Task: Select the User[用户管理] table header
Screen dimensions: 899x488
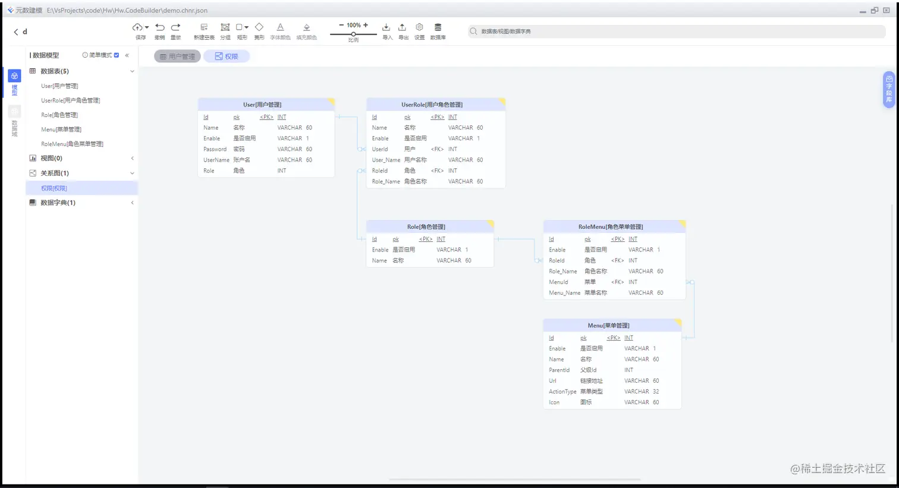Action: pos(266,105)
